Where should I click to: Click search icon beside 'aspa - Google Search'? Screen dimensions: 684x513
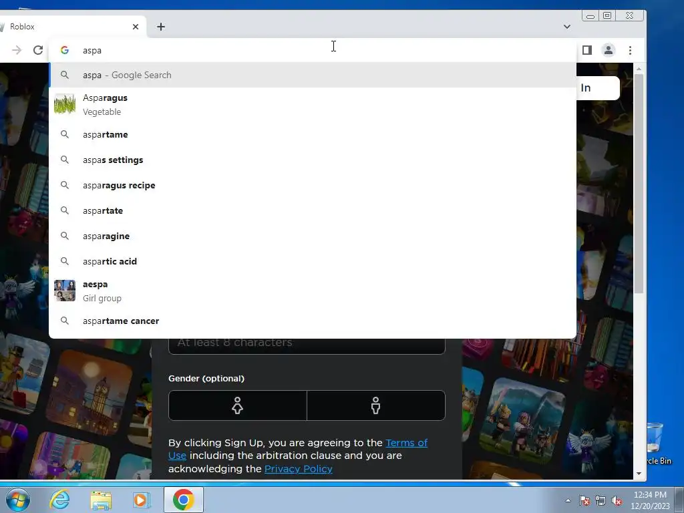pos(65,75)
